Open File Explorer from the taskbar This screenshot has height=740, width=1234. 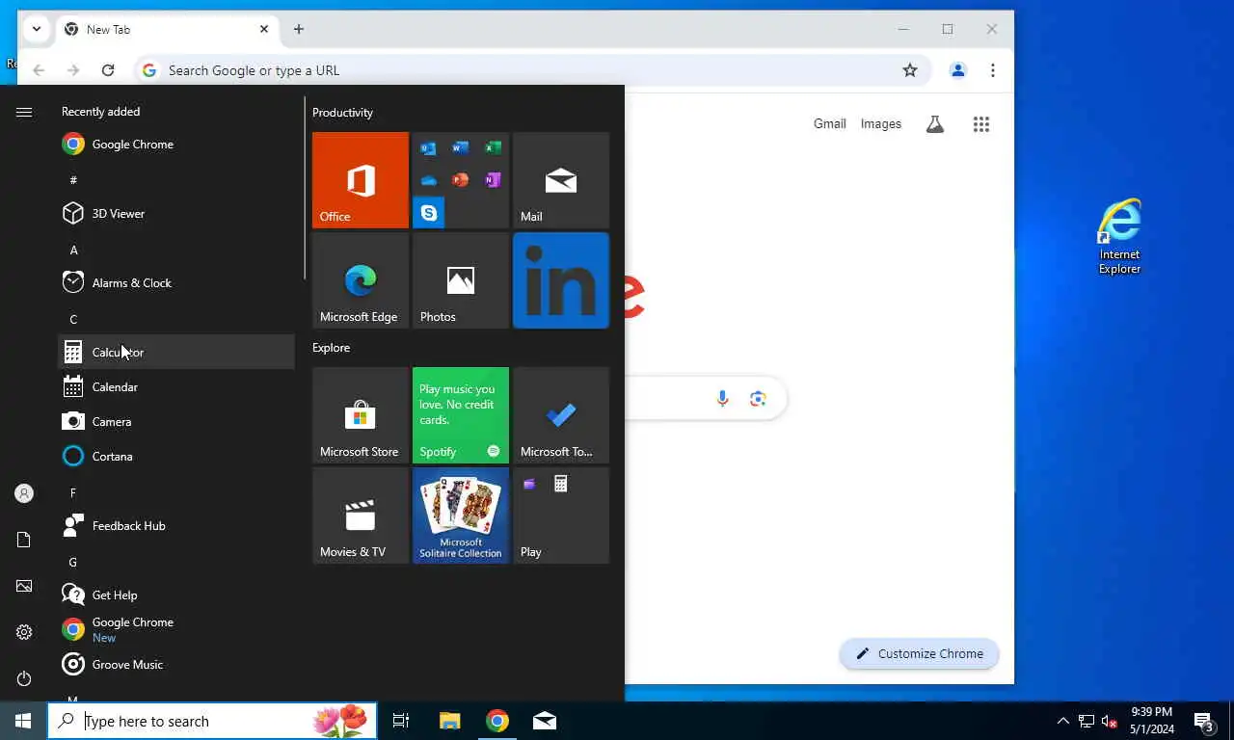(450, 721)
